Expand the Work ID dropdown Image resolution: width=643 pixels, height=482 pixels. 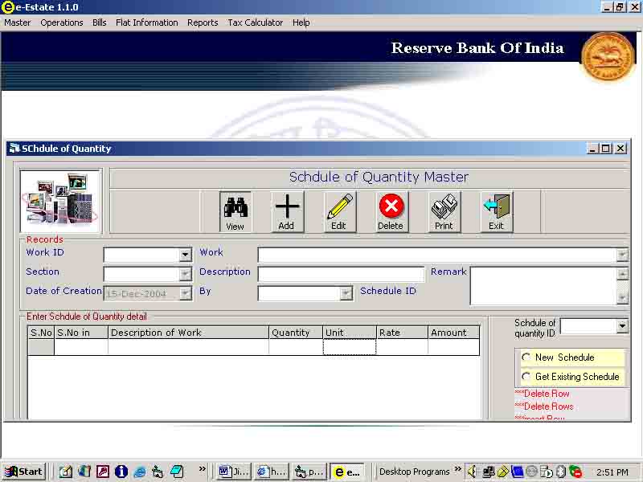[186, 255]
